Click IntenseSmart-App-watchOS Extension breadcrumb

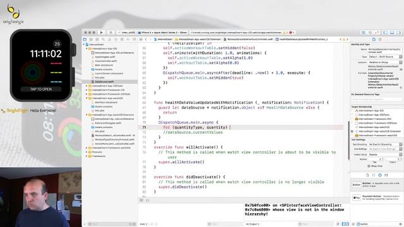(198, 39)
